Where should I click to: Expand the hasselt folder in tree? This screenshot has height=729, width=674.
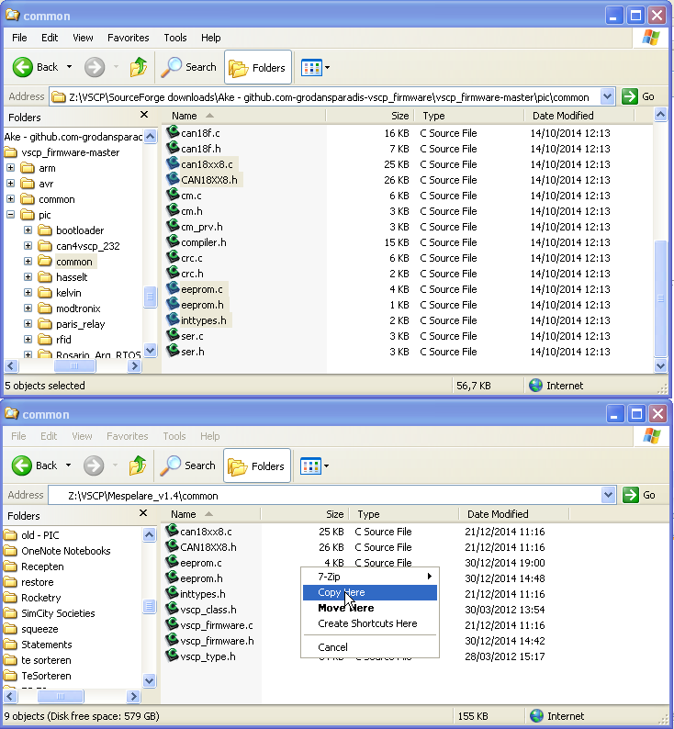(x=28, y=277)
